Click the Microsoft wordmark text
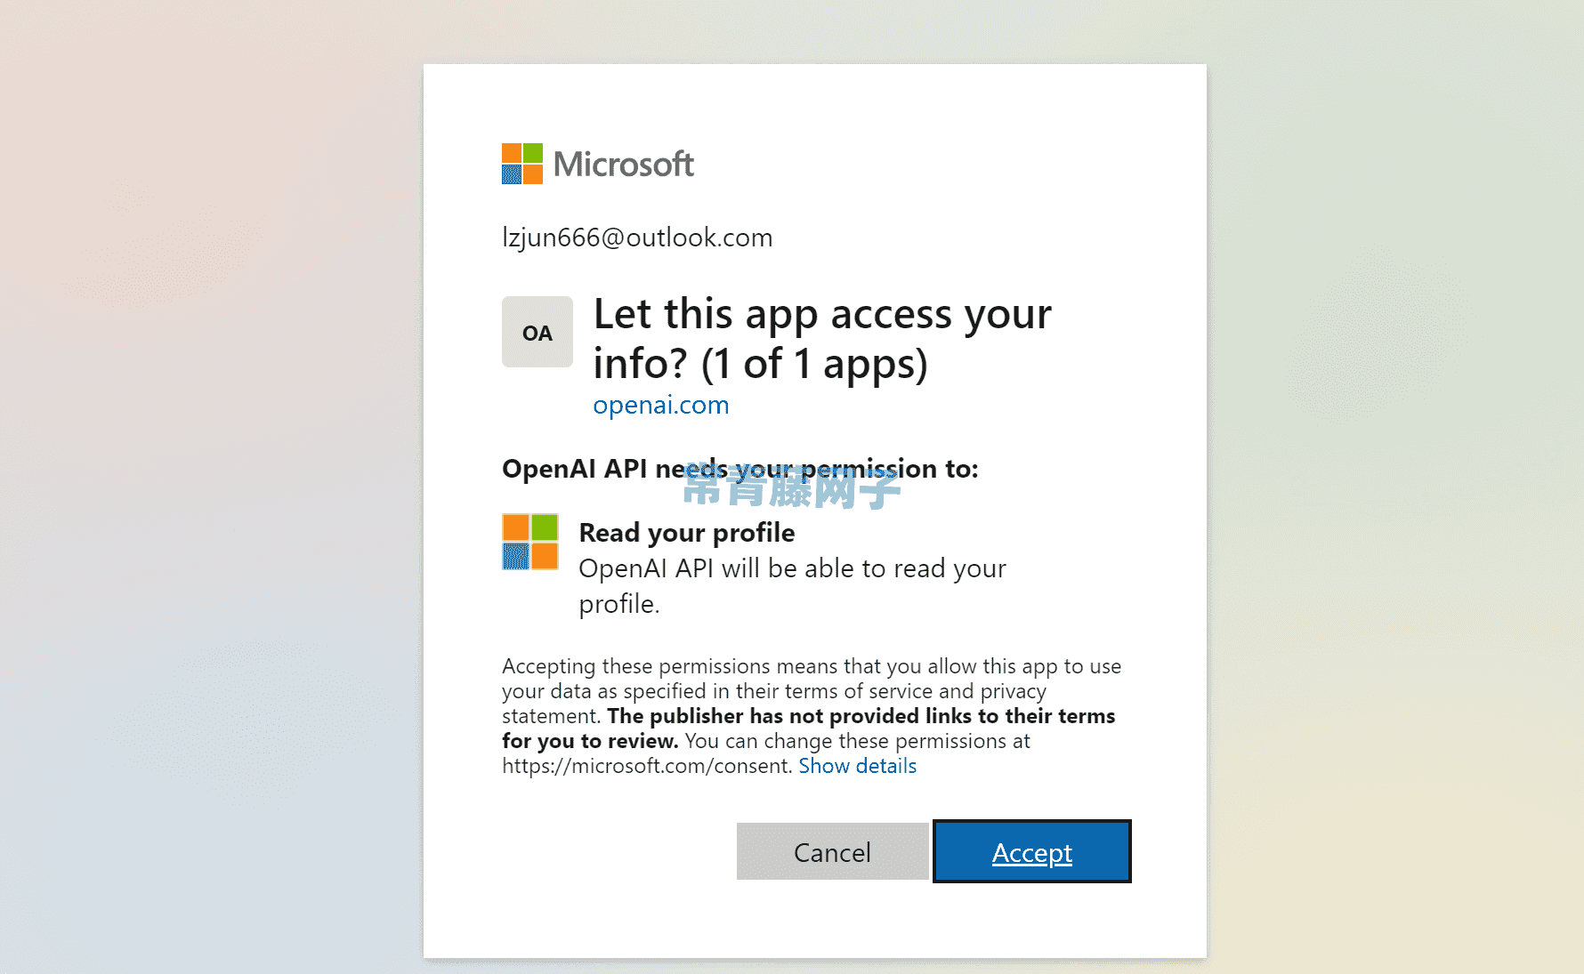1584x974 pixels. 624,165
